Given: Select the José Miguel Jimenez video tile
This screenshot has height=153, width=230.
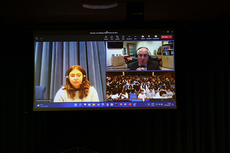Looking at the screenshot, I should 140,56.
